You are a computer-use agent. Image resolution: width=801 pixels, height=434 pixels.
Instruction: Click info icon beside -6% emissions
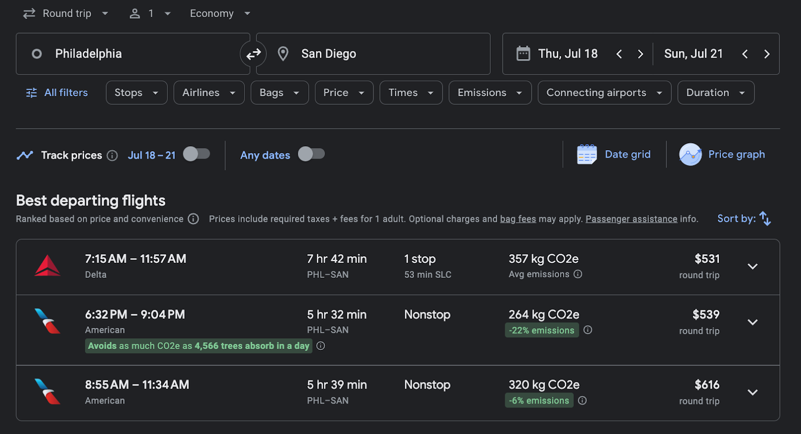[x=582, y=400]
